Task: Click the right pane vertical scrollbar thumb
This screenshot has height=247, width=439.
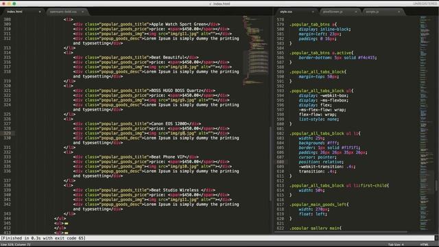Action: point(436,185)
